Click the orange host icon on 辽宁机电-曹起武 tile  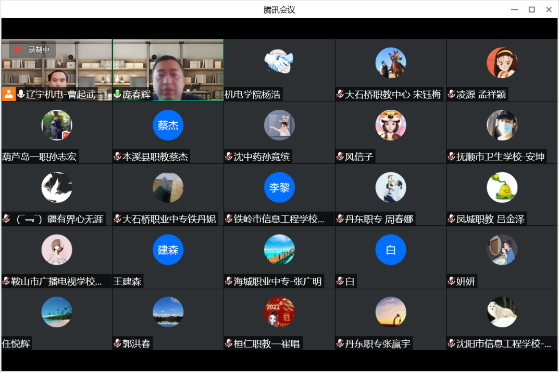point(8,94)
